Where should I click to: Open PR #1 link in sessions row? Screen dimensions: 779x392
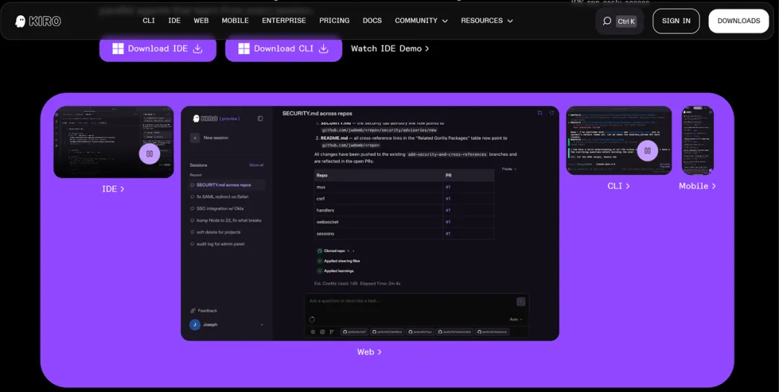click(448, 234)
